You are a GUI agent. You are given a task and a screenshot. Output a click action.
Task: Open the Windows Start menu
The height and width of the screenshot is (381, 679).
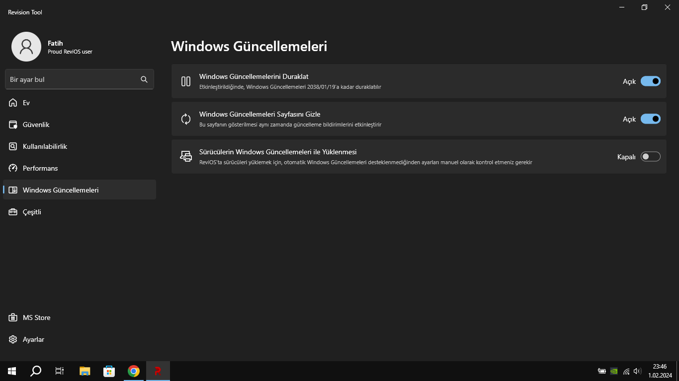[x=12, y=371]
